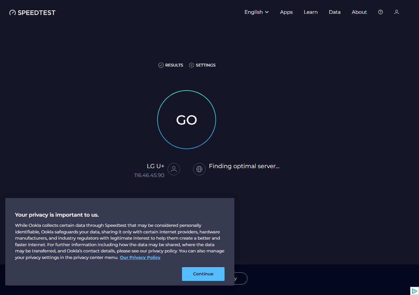Screen dimensions: 419x295
Task: Click the AdChoices icon at bottom right
Action: pyautogui.click(x=414, y=291)
